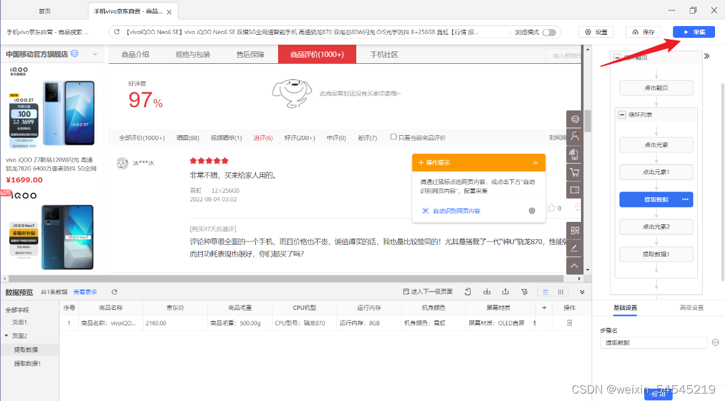Open the more options on 提取数据 step

tap(685, 200)
